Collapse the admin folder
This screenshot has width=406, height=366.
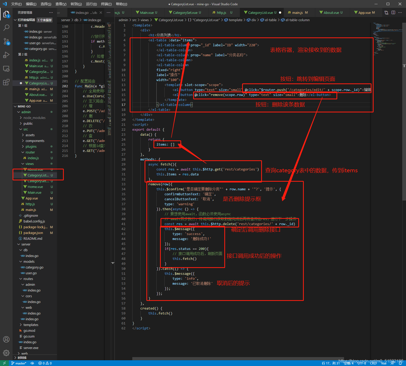(x=26, y=112)
